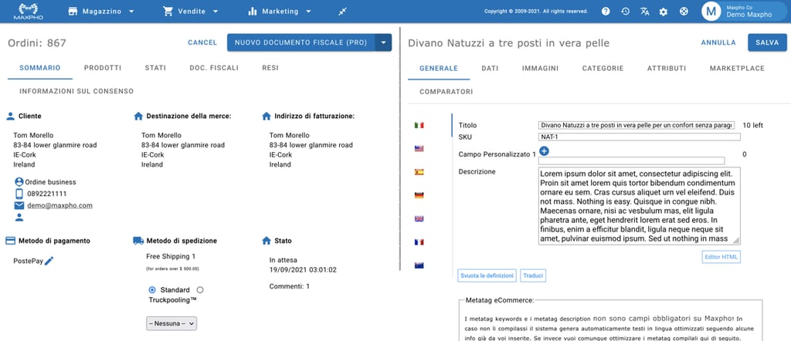The width and height of the screenshot is (791, 341).
Task: Switch to the Prodotti tab
Action: 103,68
